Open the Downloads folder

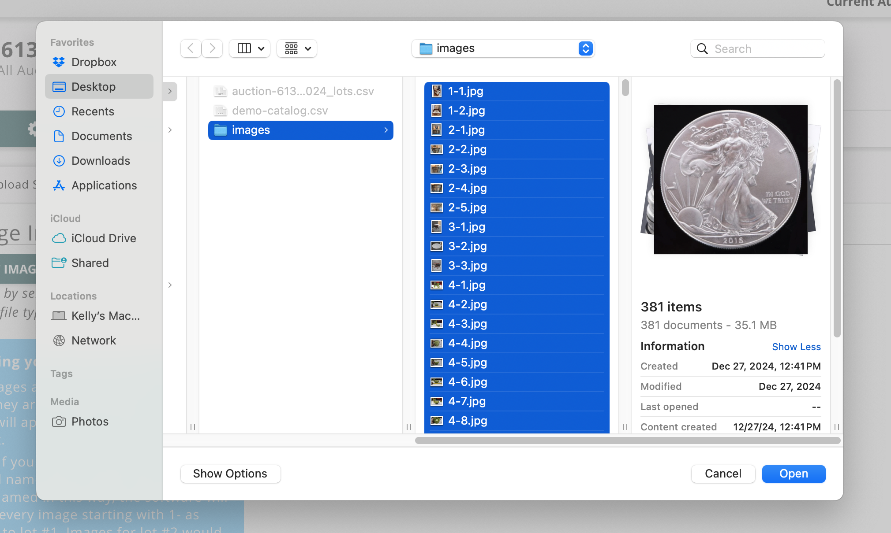pyautogui.click(x=101, y=160)
